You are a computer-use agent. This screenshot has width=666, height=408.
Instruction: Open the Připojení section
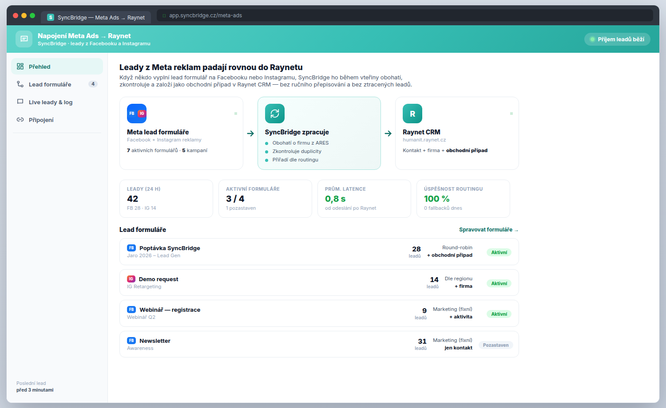57,120
